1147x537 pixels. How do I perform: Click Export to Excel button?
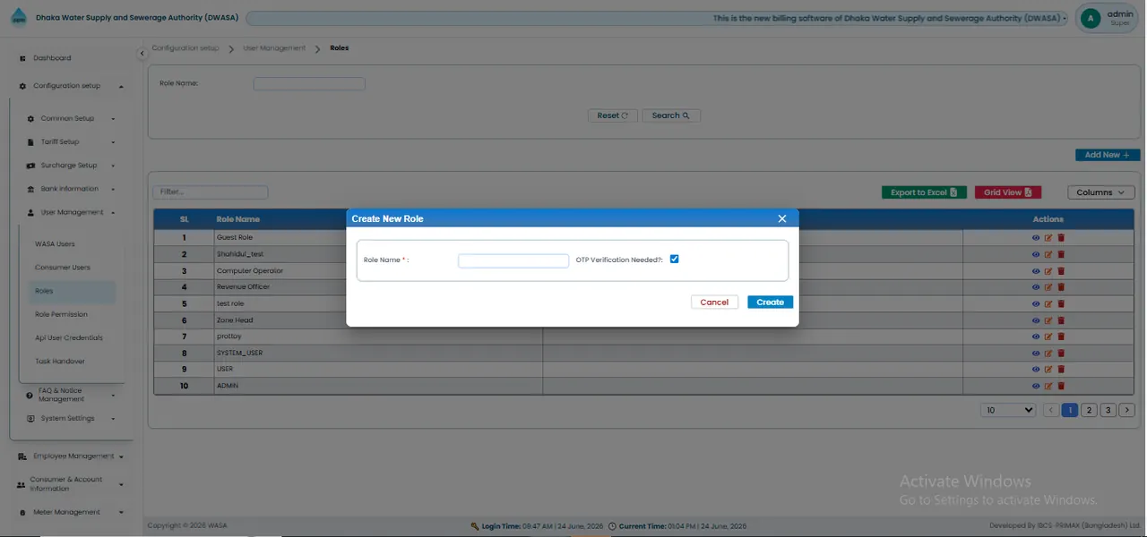pyautogui.click(x=924, y=192)
